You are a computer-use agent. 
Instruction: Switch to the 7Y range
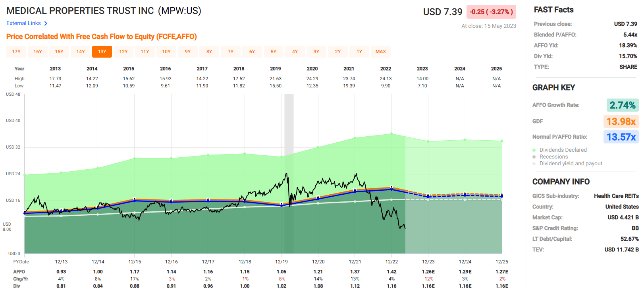tap(231, 52)
